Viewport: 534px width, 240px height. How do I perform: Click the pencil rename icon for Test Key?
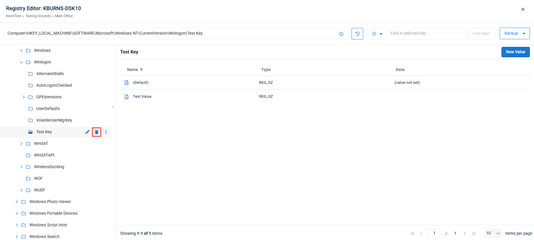(87, 132)
